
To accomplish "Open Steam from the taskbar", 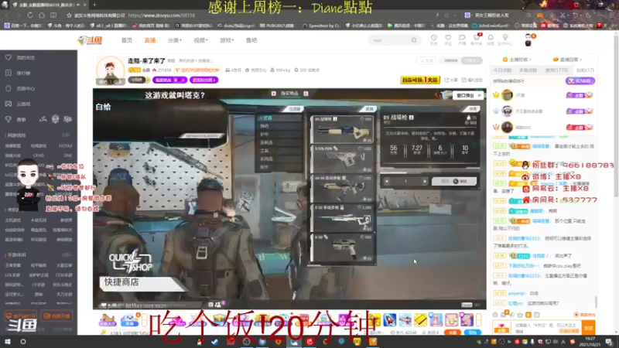I will [x=215, y=342].
